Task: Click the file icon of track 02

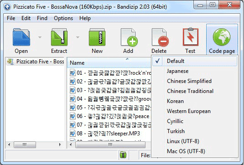Action: 73,81
